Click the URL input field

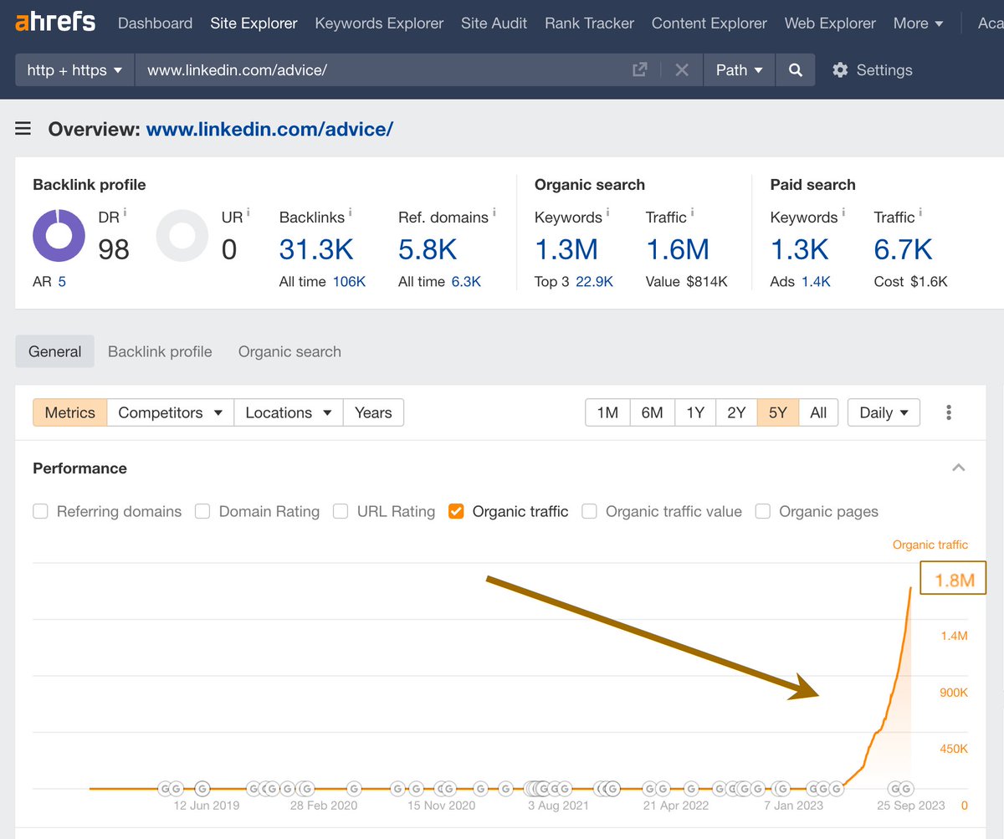[x=385, y=70]
